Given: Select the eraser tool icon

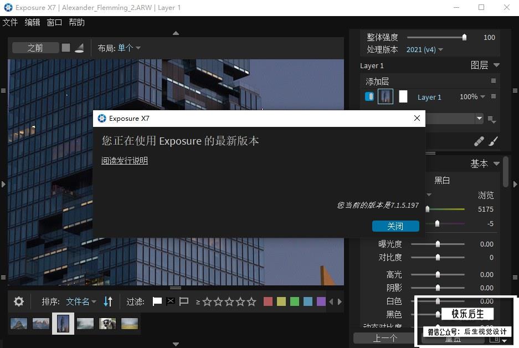Looking at the screenshot, I should (479, 141).
